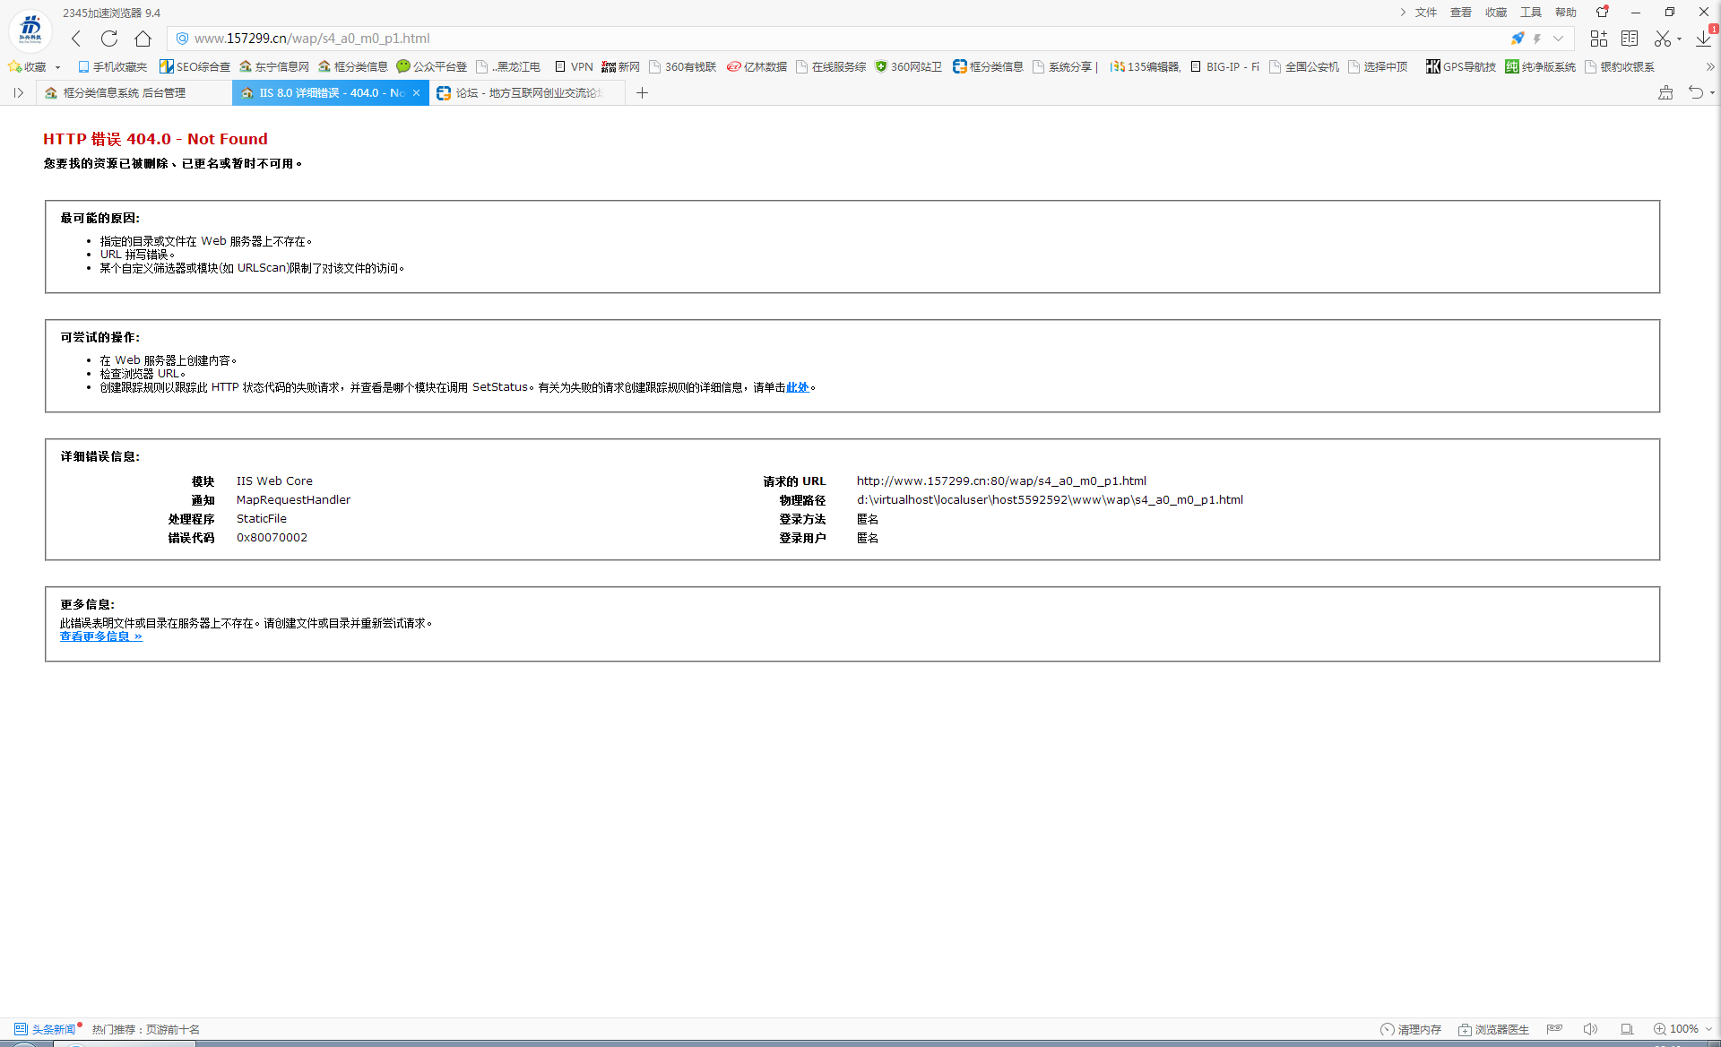Click the scissors screenshot tool icon
1721x1047 pixels.
[1662, 39]
